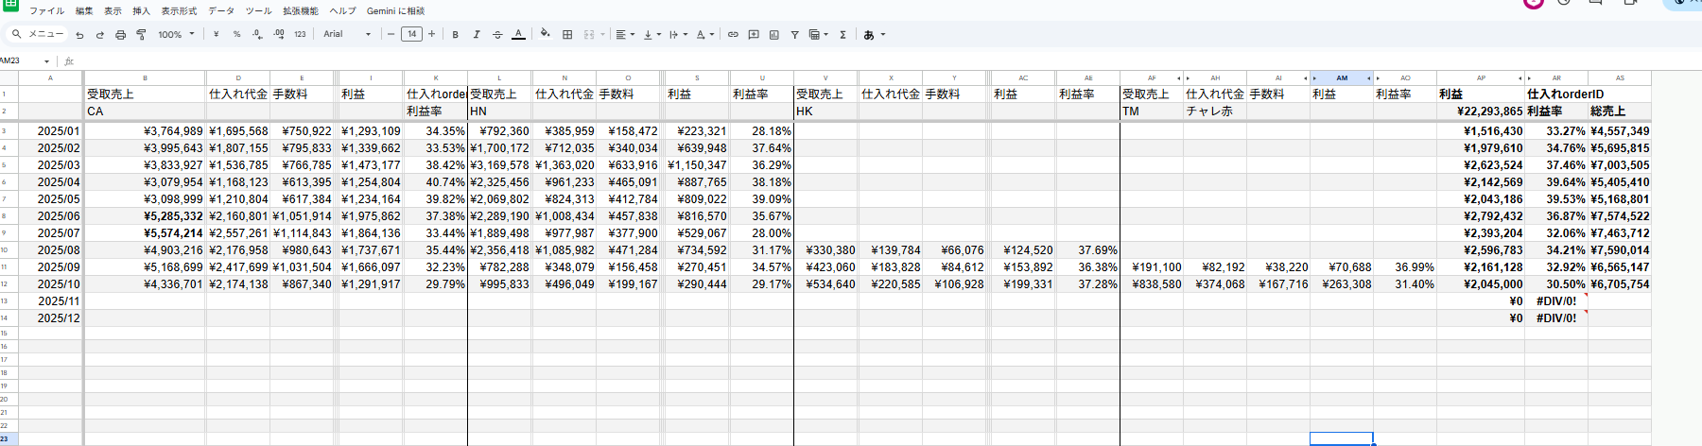Open the 100% zoom dropdown
The height and width of the screenshot is (446, 1702).
tap(176, 35)
